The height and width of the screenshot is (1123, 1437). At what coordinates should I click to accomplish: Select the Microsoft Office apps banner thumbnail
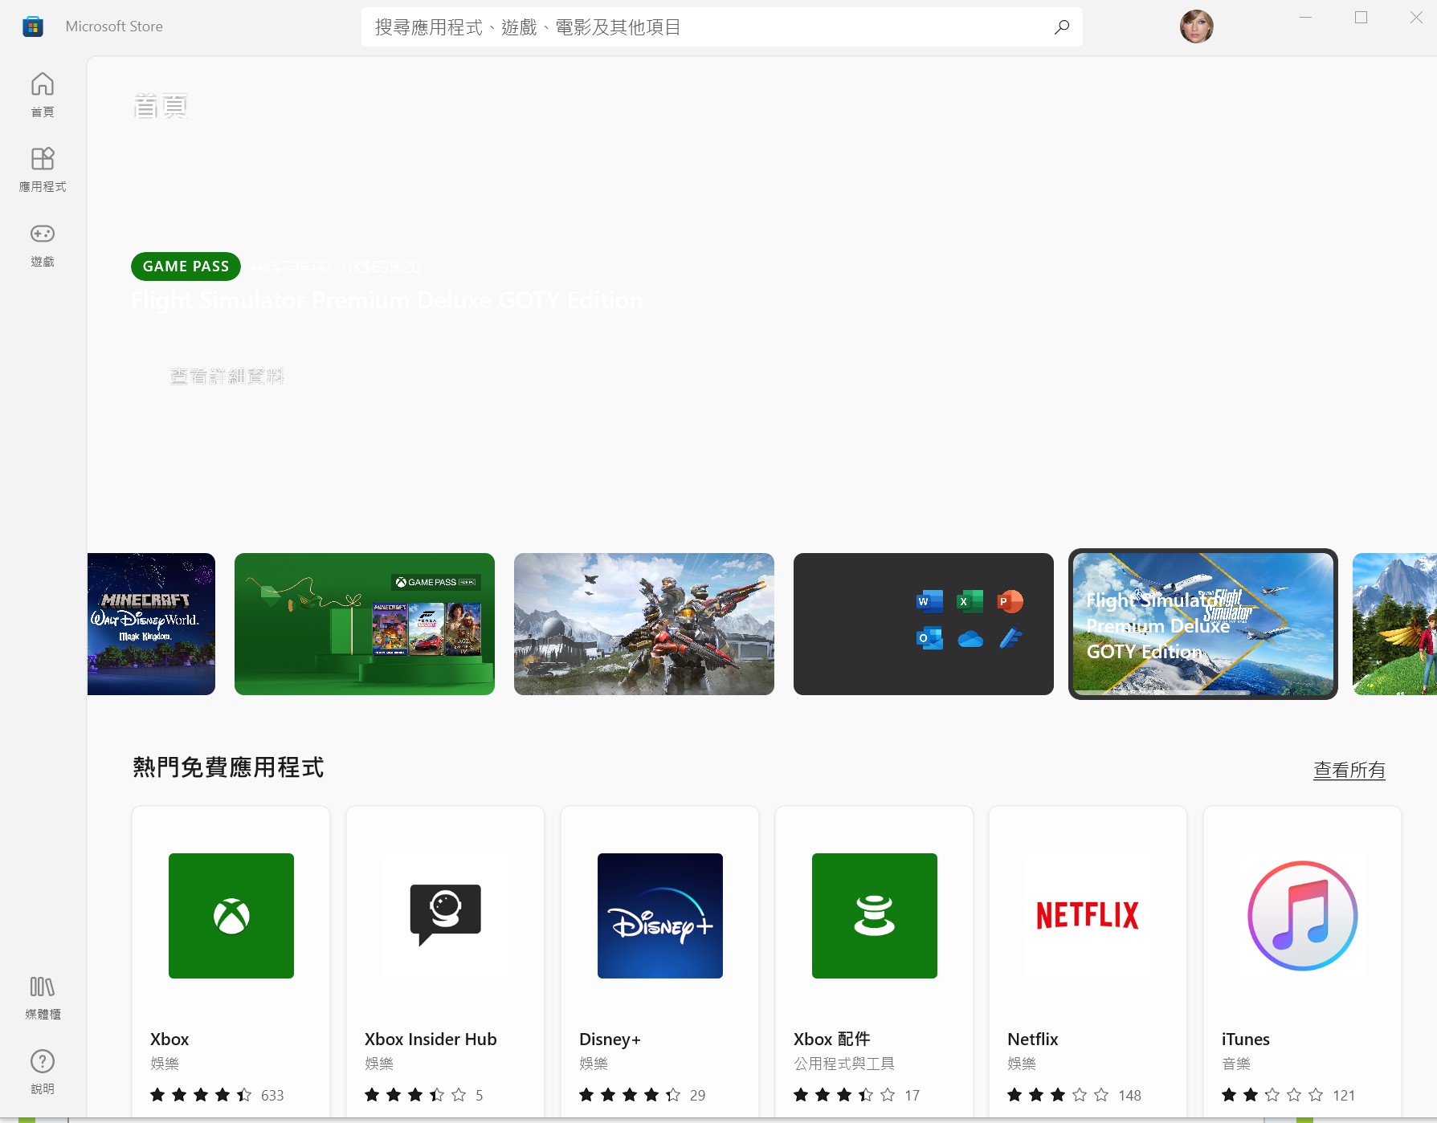coord(923,624)
